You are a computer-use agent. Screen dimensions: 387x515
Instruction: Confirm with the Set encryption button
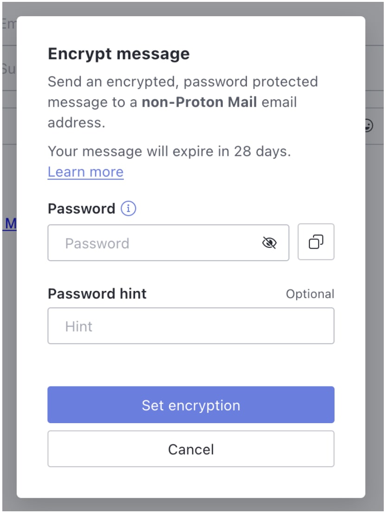coord(191,405)
